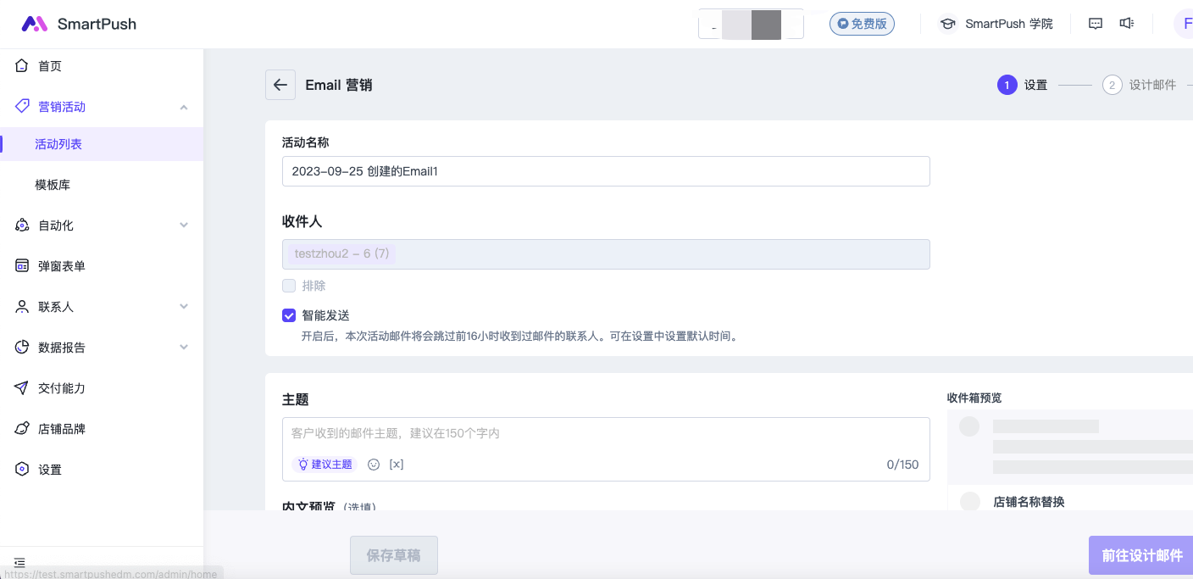Image resolution: width=1193 pixels, height=579 pixels.
Task: Open the emoji picker in subject field
Action: pyautogui.click(x=374, y=465)
